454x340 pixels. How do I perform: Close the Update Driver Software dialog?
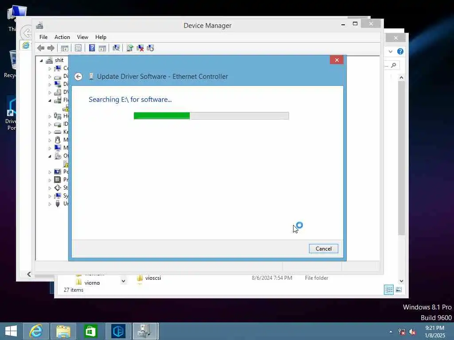pos(337,60)
